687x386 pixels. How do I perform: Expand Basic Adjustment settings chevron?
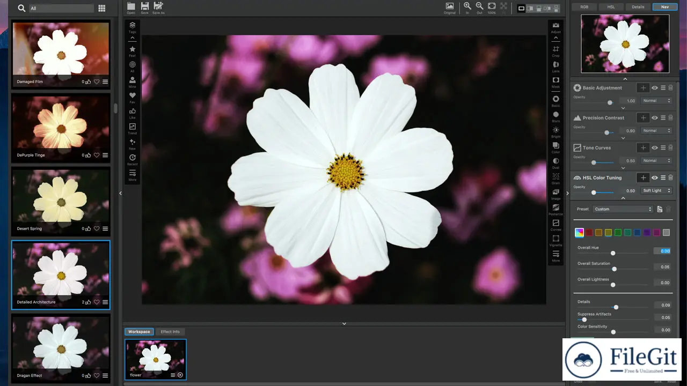click(x=623, y=108)
